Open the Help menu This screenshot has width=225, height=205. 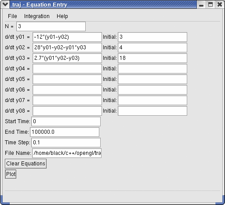click(62, 16)
